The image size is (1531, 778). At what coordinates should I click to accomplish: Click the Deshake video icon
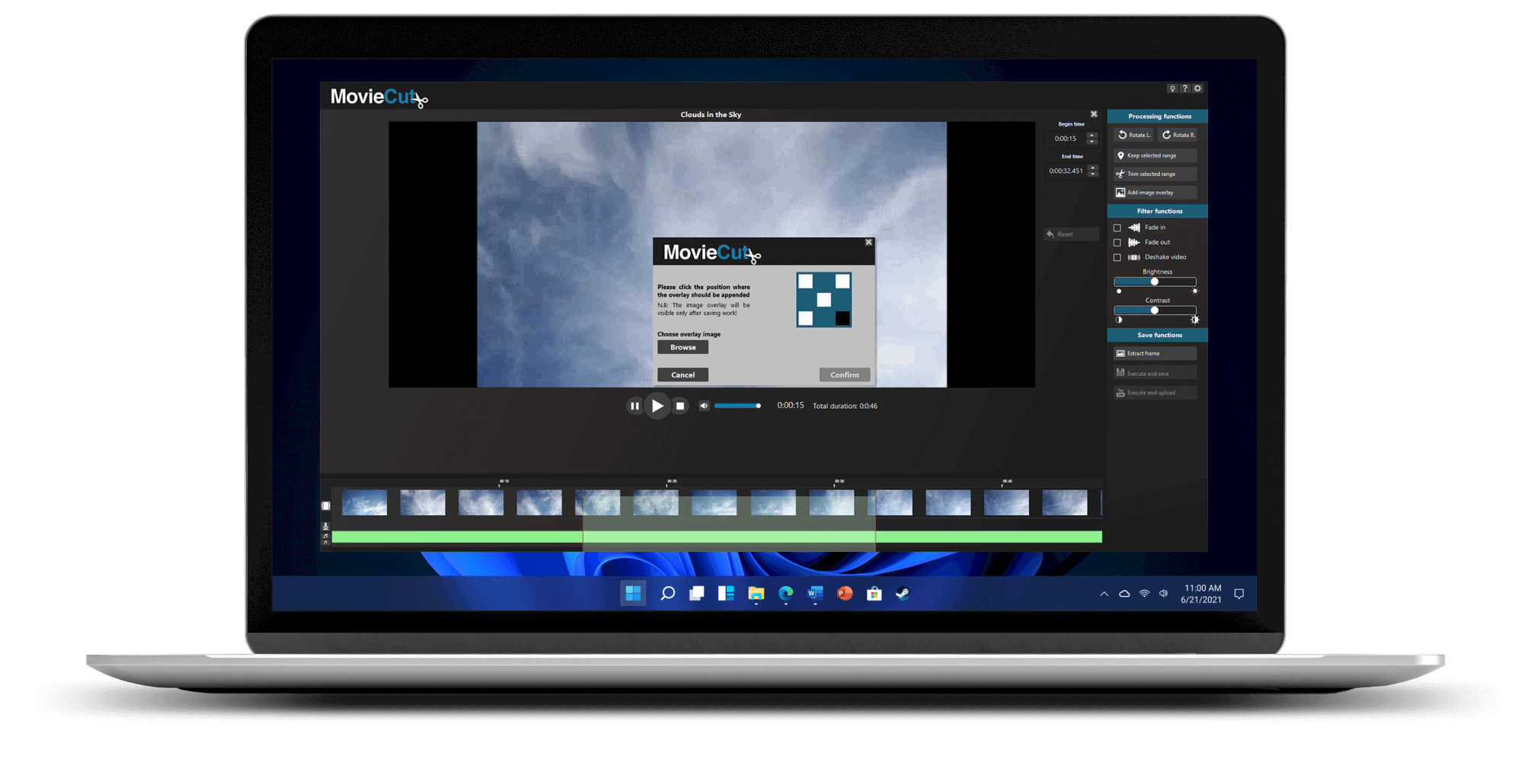(x=1134, y=257)
